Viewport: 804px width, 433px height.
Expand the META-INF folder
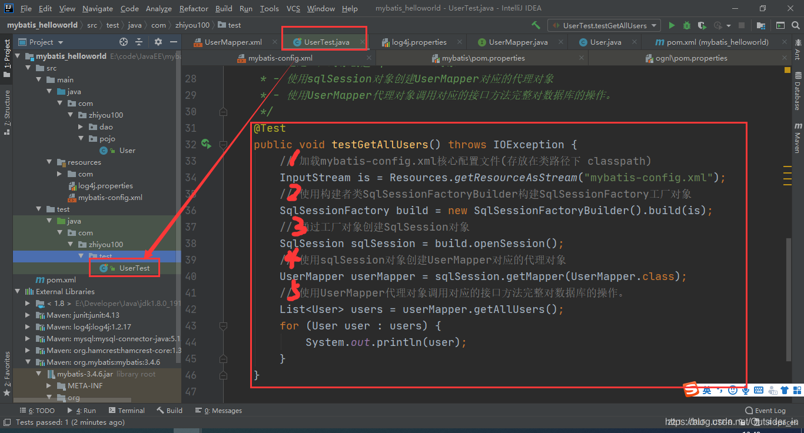pos(49,386)
